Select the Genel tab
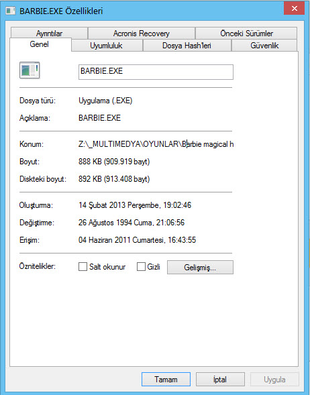The width and height of the screenshot is (310, 395). (40, 44)
